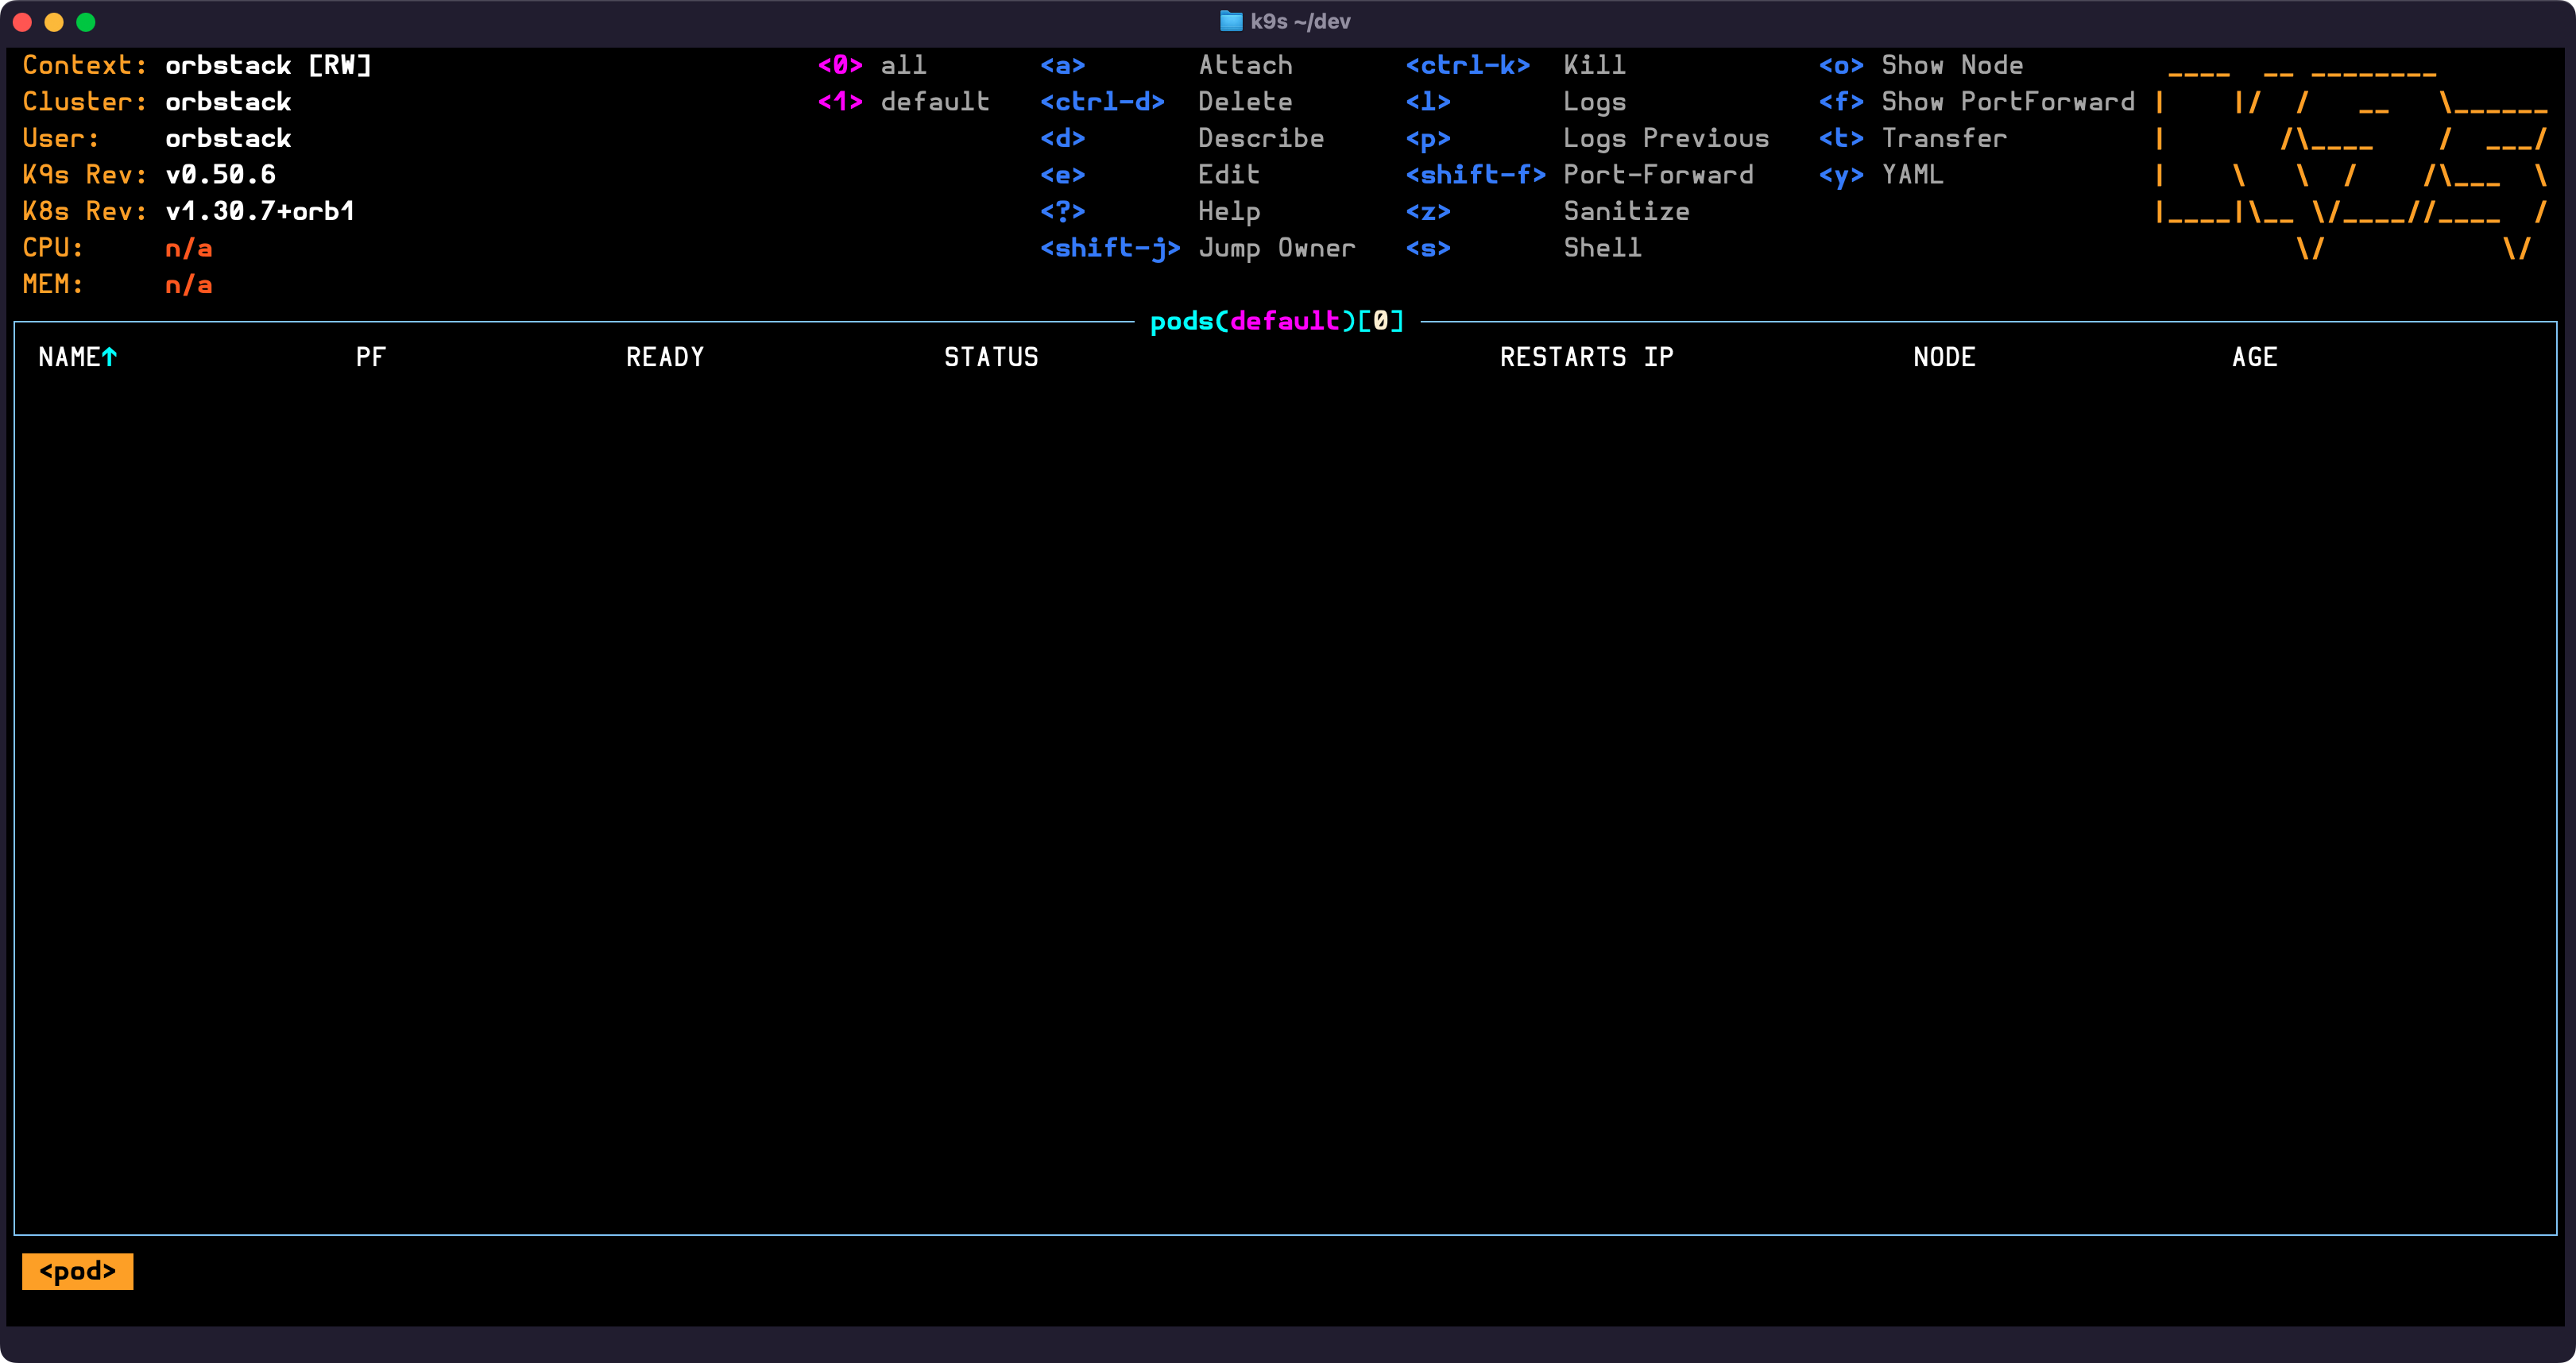Select the <1> default namespace shortcut

point(903,102)
